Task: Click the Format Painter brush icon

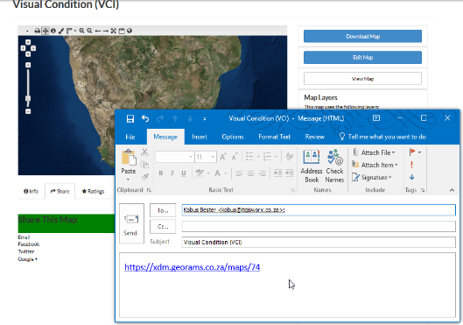Action: (144, 177)
